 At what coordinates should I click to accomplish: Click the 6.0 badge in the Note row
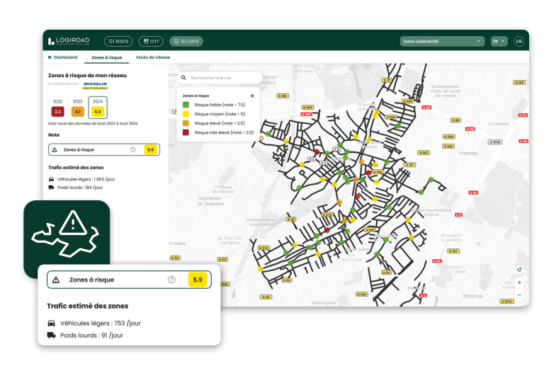[151, 150]
